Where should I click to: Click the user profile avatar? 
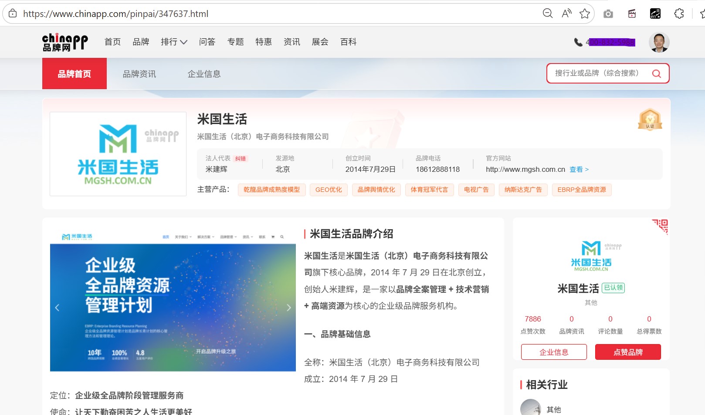coord(659,42)
